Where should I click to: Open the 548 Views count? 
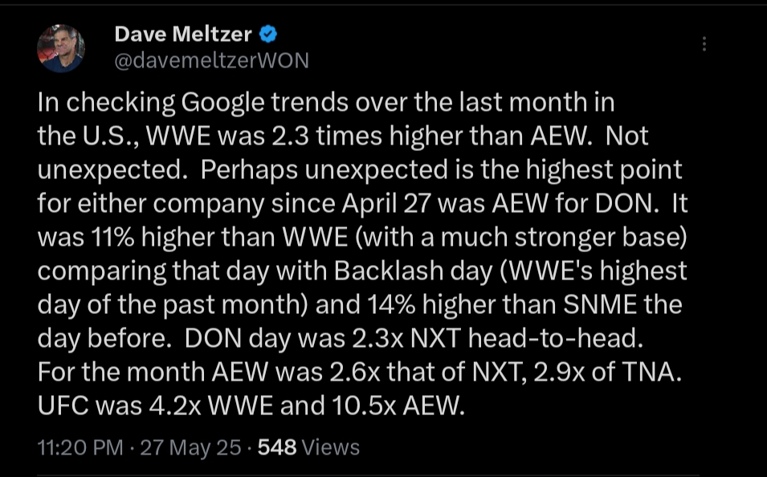pyautogui.click(x=308, y=447)
